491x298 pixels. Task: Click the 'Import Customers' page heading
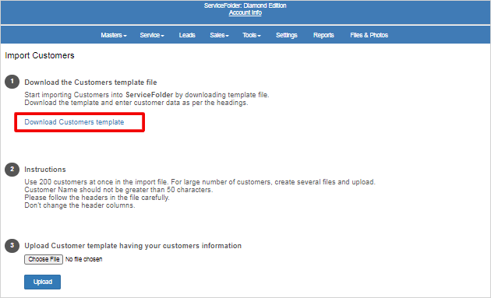[40, 55]
